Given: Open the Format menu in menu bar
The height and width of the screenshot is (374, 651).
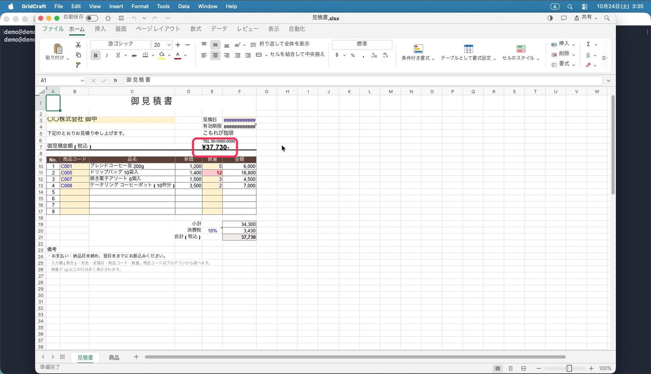Looking at the screenshot, I should pyautogui.click(x=140, y=6).
